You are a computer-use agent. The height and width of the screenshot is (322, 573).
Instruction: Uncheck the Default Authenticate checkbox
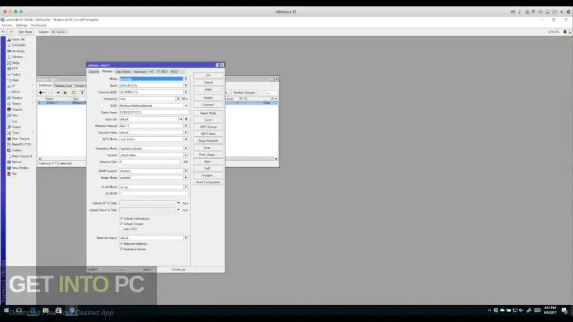(x=121, y=218)
